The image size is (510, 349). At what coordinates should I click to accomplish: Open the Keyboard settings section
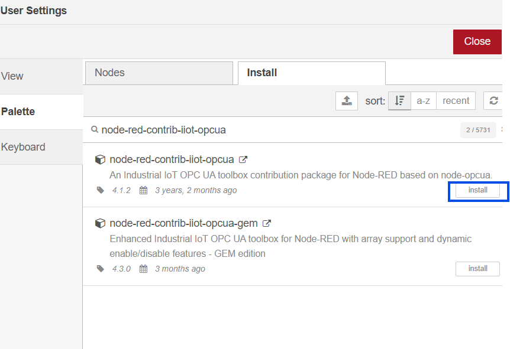pyautogui.click(x=41, y=147)
